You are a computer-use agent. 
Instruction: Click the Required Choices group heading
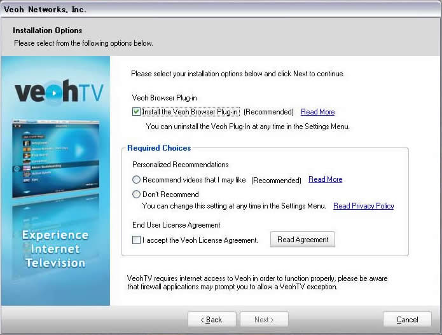[159, 148]
